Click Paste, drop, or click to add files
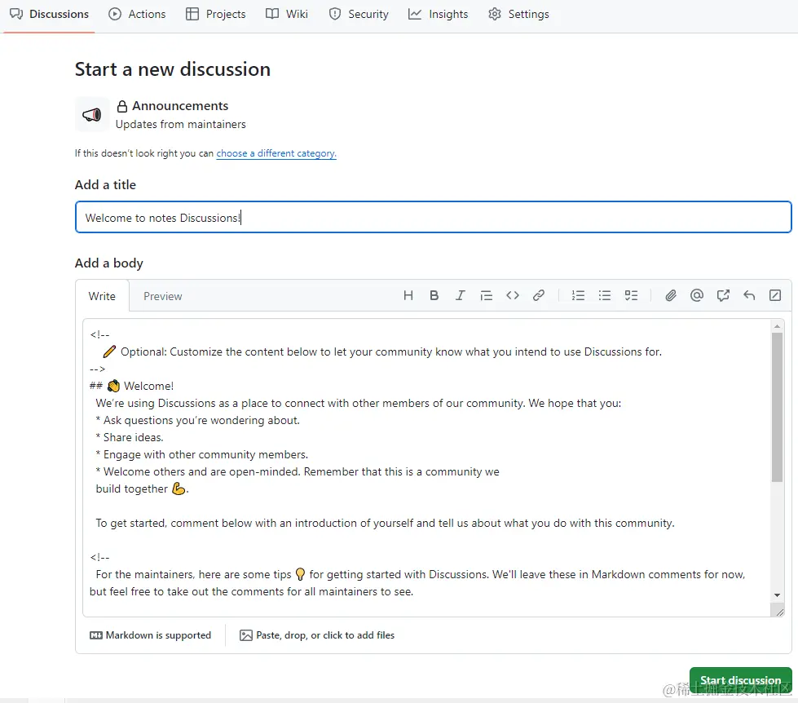Image resolution: width=798 pixels, height=703 pixels. tap(317, 635)
